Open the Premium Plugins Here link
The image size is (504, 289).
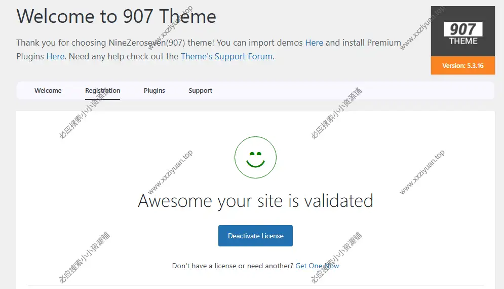pyautogui.click(x=55, y=56)
